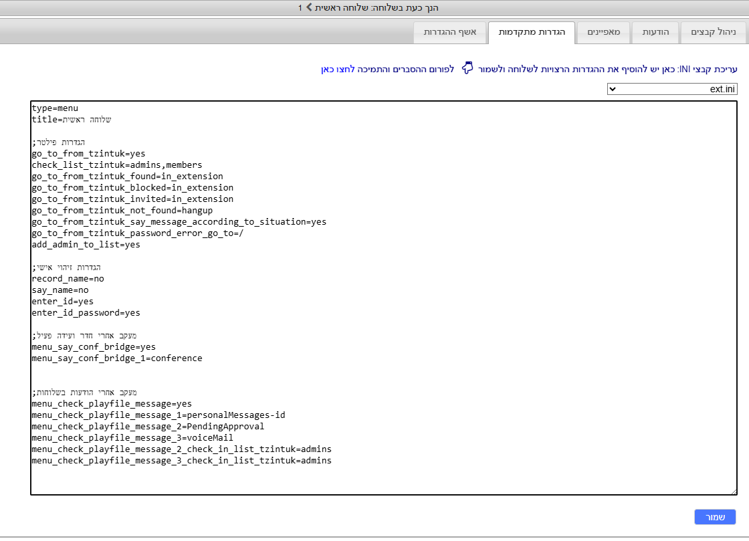The width and height of the screenshot is (749, 541).
Task: Click the menu_say_conf_bridge=yes line
Action: tap(94, 346)
